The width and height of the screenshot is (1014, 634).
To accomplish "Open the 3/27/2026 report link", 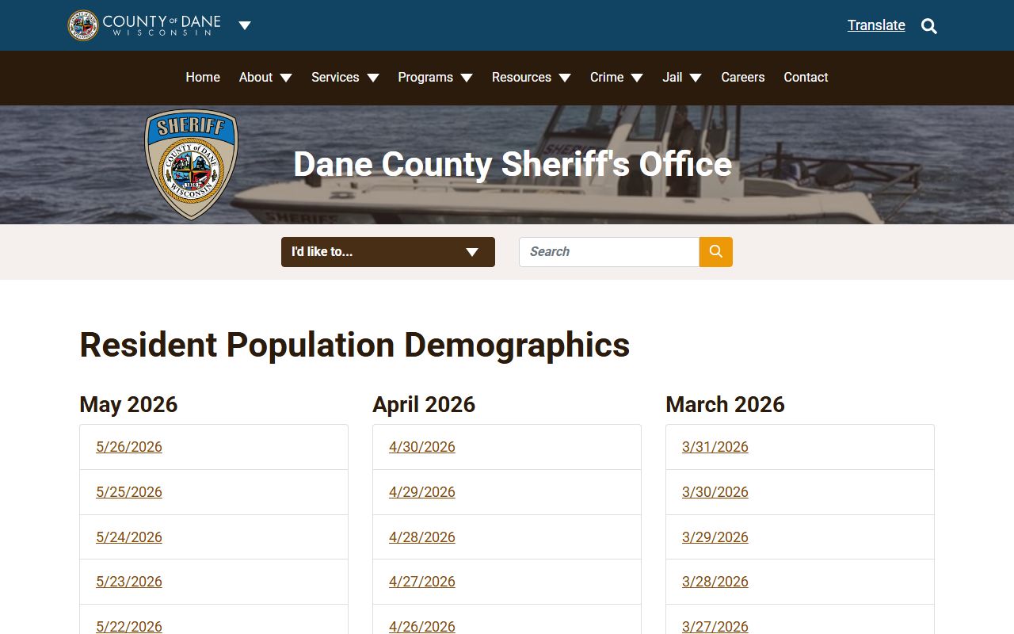I will (x=715, y=626).
